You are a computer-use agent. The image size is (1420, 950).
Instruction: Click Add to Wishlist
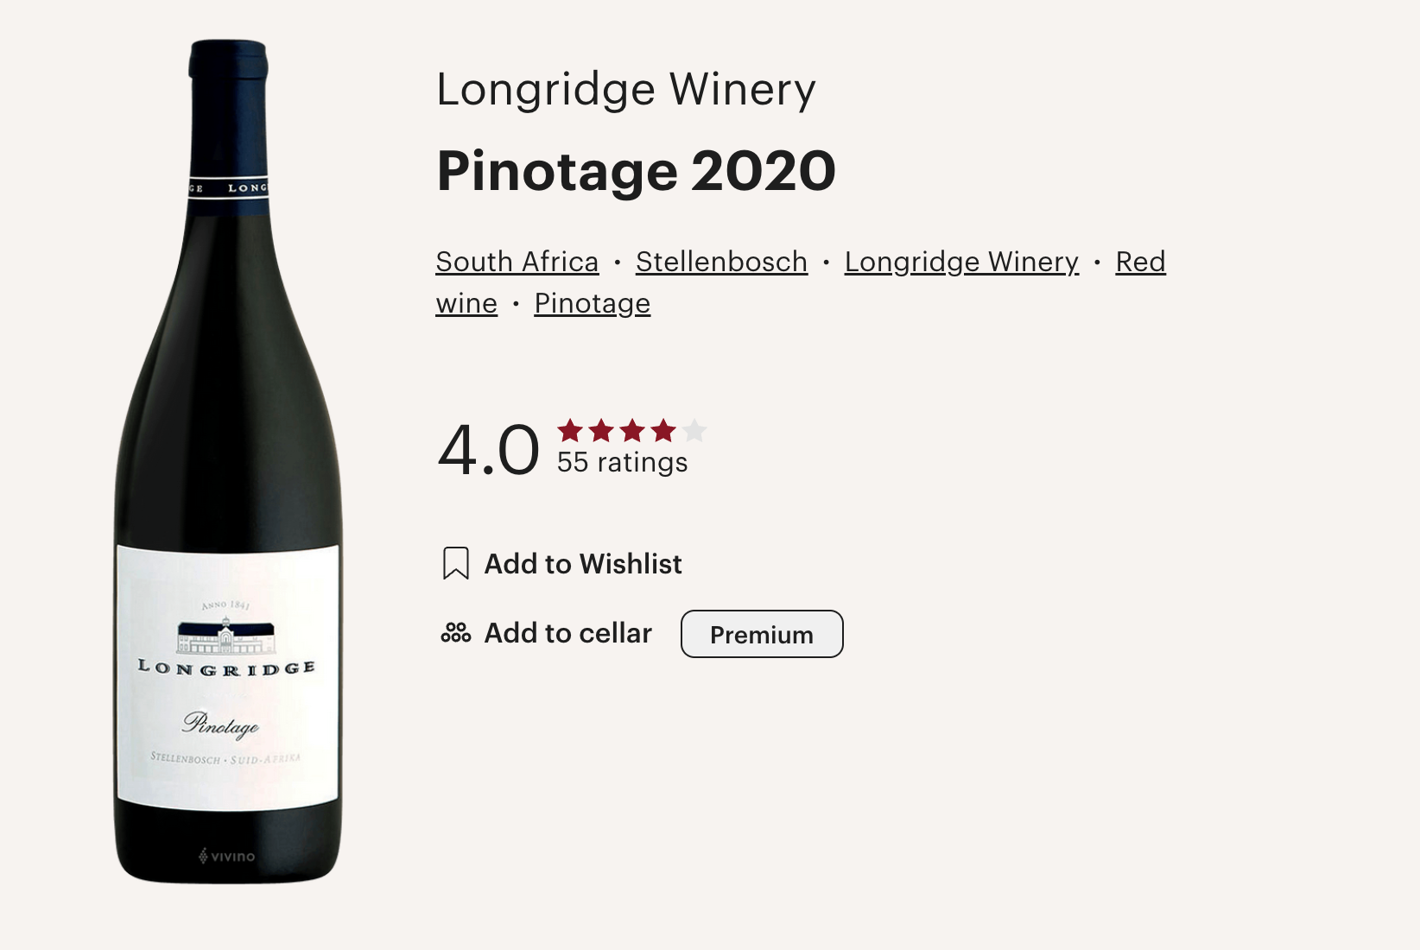(583, 564)
